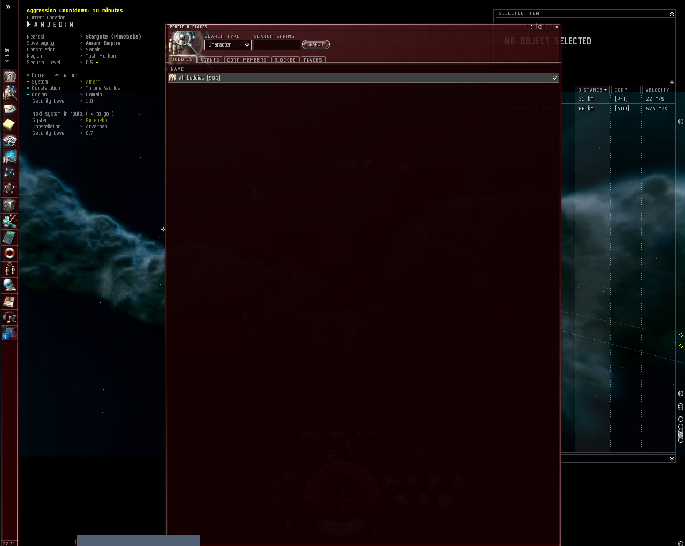The width and height of the screenshot is (685, 546).
Task: Click the Sanair constellation link
Action: pyautogui.click(x=93, y=50)
